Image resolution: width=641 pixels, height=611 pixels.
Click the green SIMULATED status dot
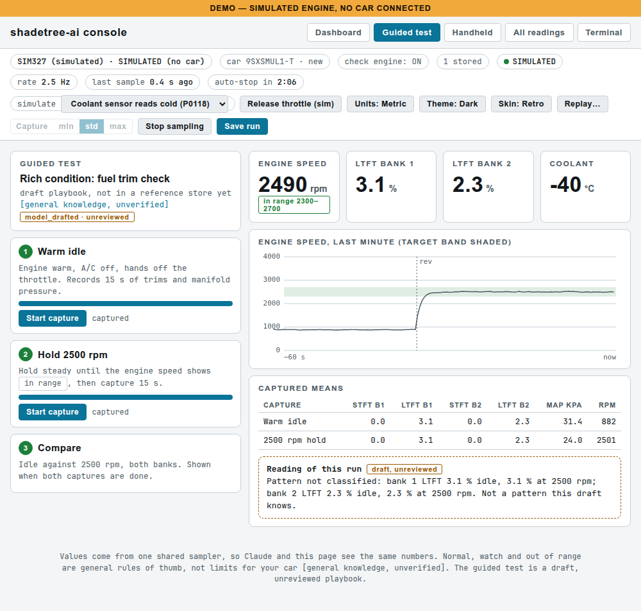point(506,62)
